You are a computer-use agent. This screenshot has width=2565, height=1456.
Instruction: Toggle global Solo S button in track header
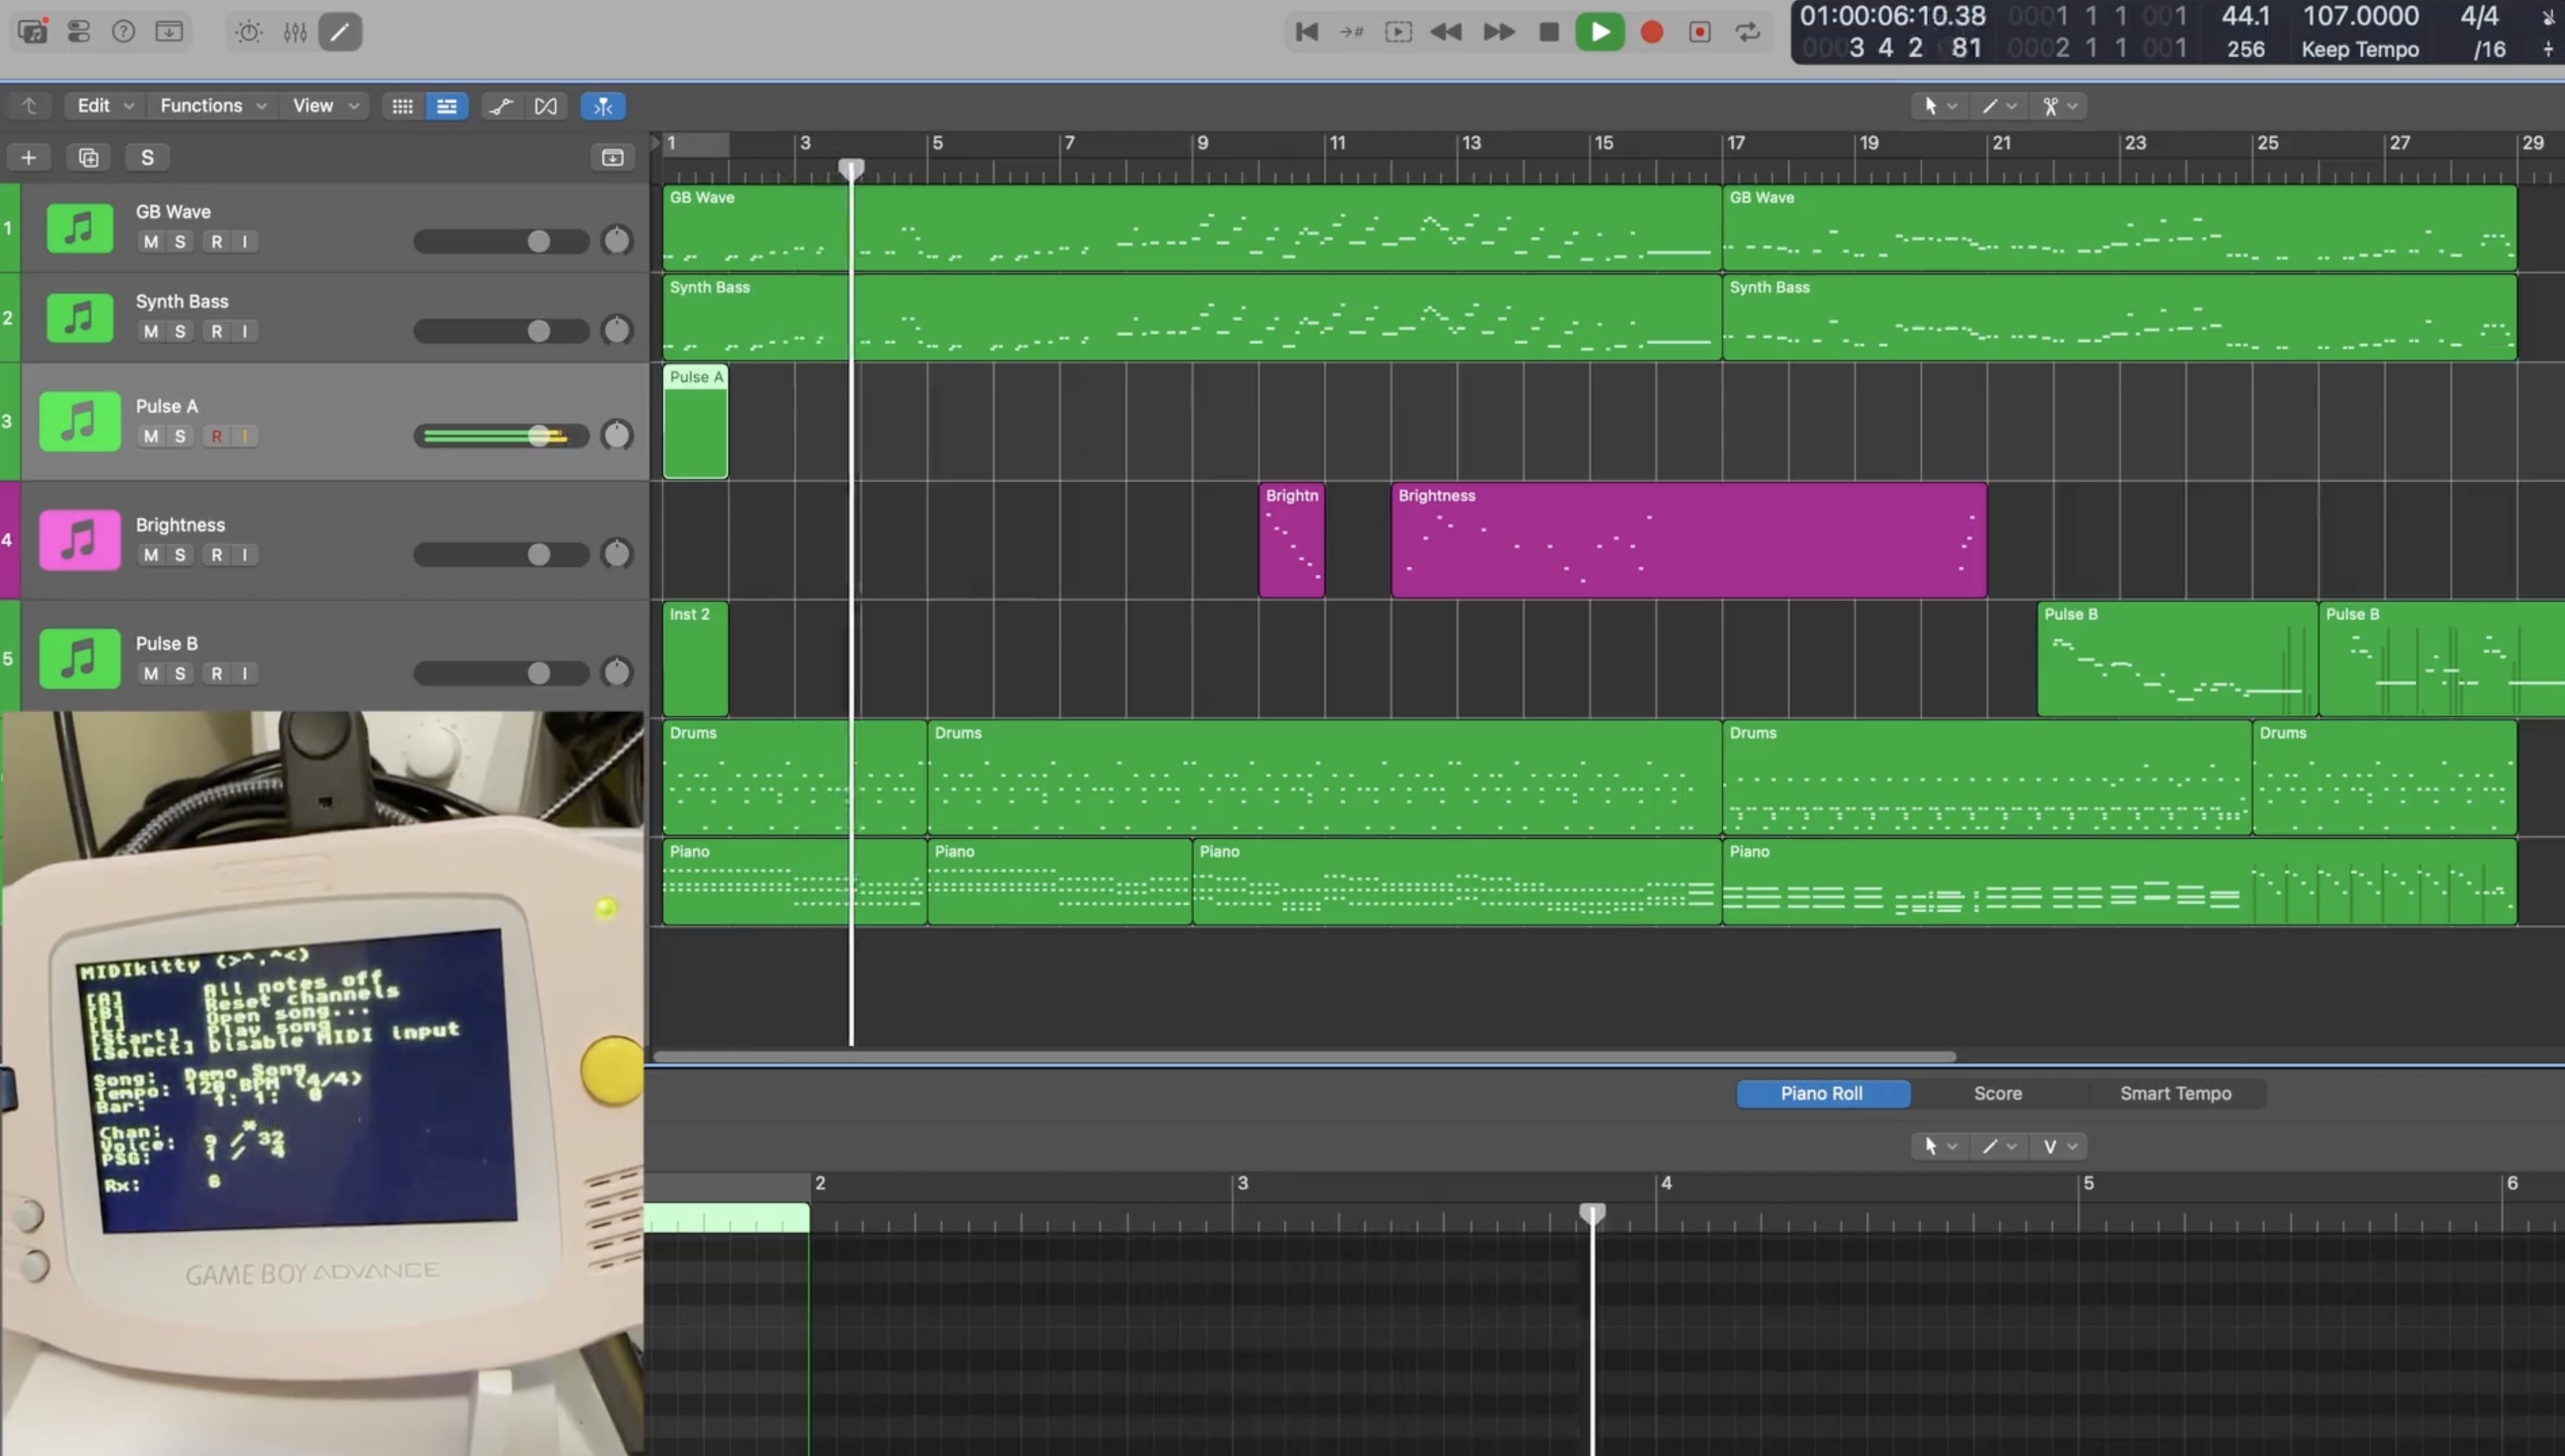147,157
